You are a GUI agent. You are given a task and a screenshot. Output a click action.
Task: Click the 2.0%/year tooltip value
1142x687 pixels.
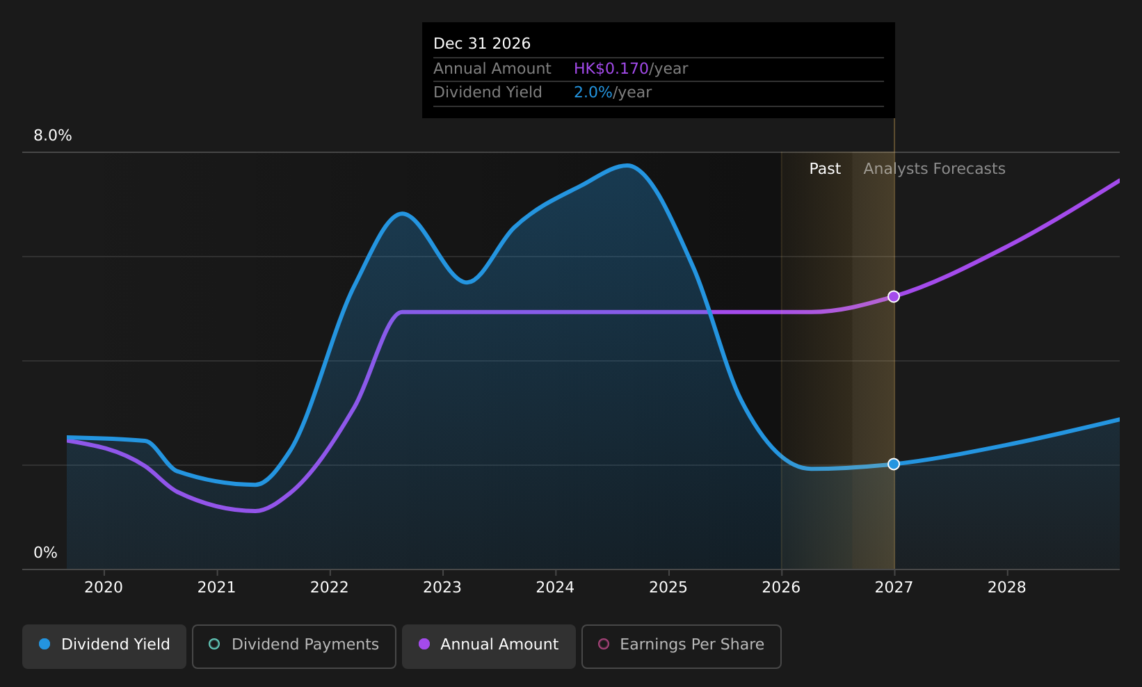pos(613,92)
